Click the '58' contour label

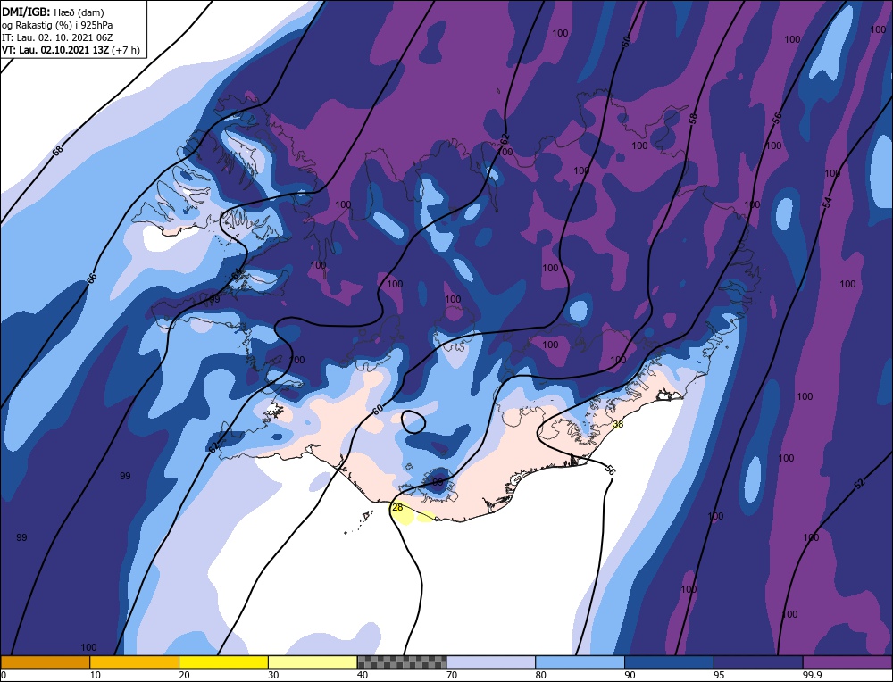point(693,119)
